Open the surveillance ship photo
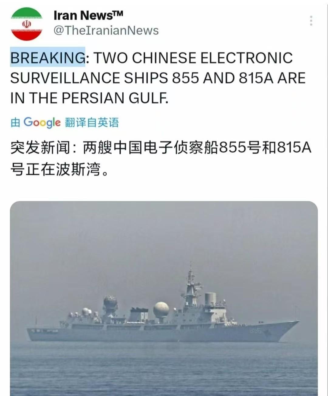 click(x=164, y=298)
